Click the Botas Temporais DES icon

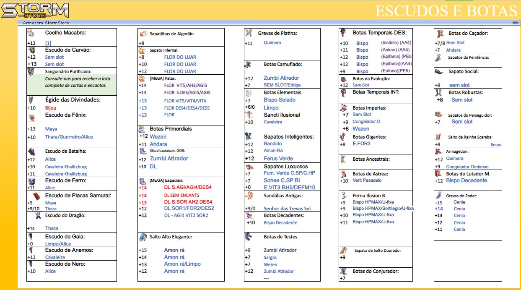343,33
